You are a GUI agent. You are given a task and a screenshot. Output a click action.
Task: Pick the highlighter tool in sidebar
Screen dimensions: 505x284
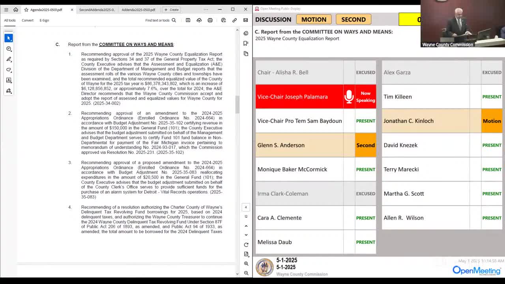point(9,59)
